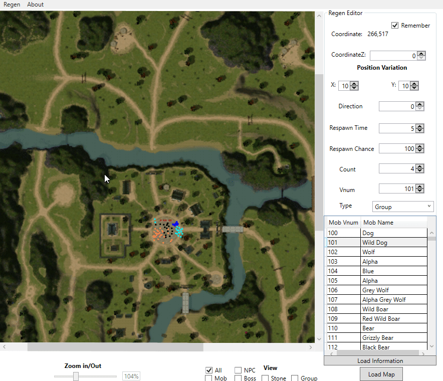Image resolution: width=443 pixels, height=381 pixels.
Task: Increase the Vnum value
Action: click(x=420, y=186)
